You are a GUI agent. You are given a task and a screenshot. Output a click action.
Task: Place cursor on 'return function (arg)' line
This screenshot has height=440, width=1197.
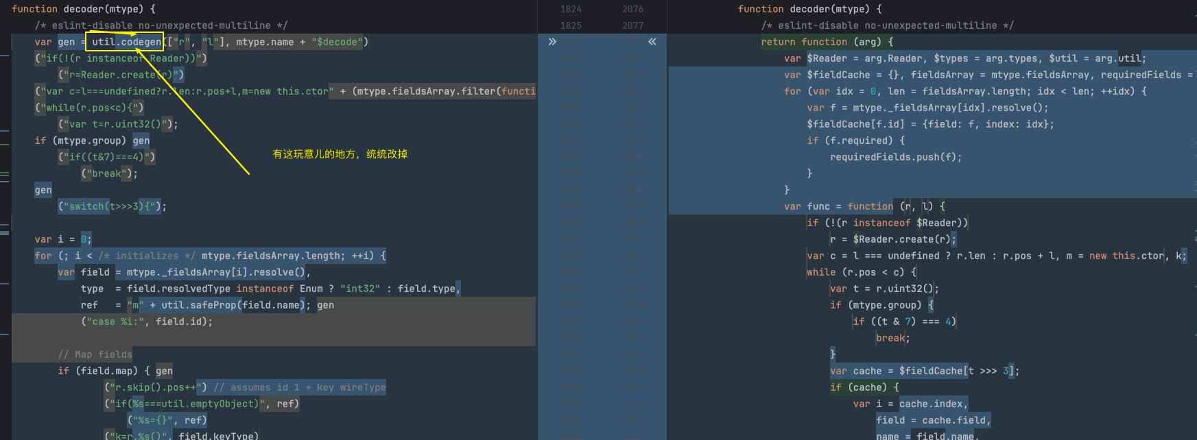[x=827, y=42]
